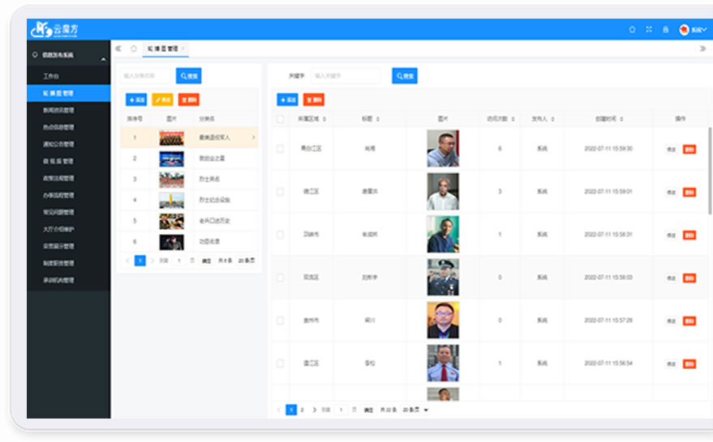Image resolution: width=713 pixels, height=442 pixels.
Task: Click the blue search button in left panel
Action: tap(188, 76)
